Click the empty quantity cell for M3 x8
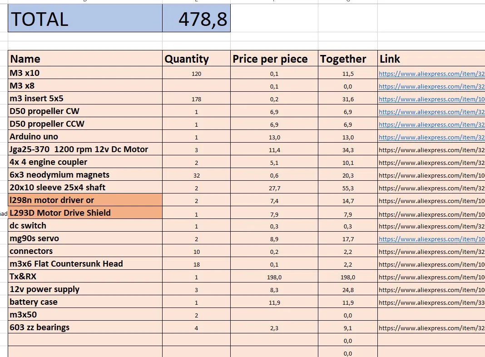The height and width of the screenshot is (357, 485). (x=196, y=86)
